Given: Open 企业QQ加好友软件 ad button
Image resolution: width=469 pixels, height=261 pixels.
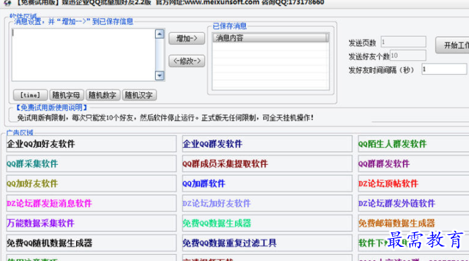Looking at the screenshot, I should coord(91,144).
